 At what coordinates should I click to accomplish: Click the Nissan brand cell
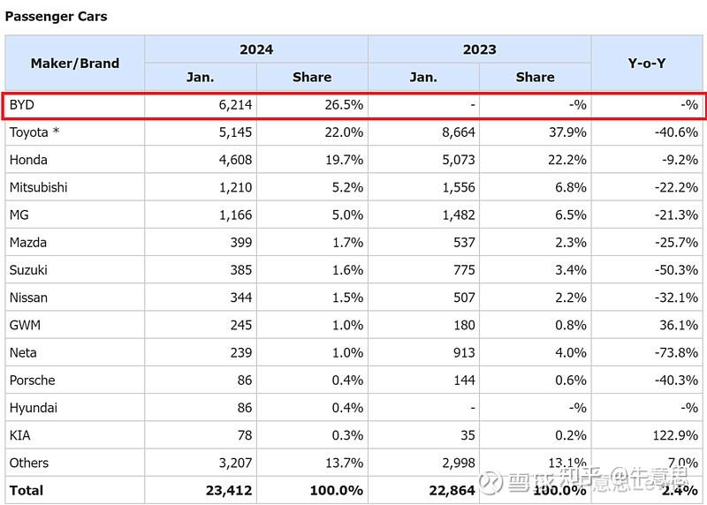point(75,298)
